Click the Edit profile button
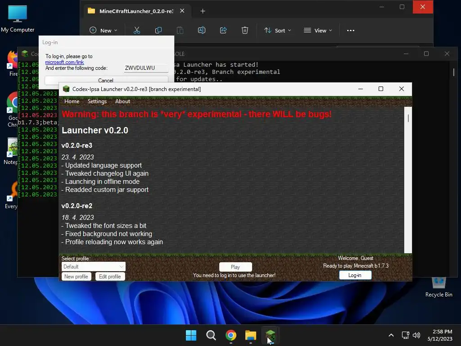Screen dimensions: 461x346 (x=110, y=277)
